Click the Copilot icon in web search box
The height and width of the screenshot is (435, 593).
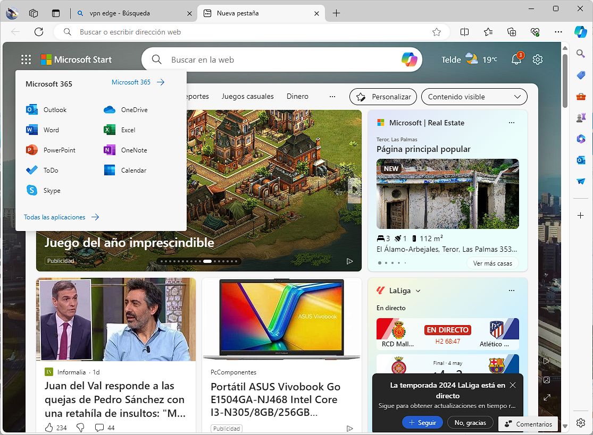pos(409,59)
